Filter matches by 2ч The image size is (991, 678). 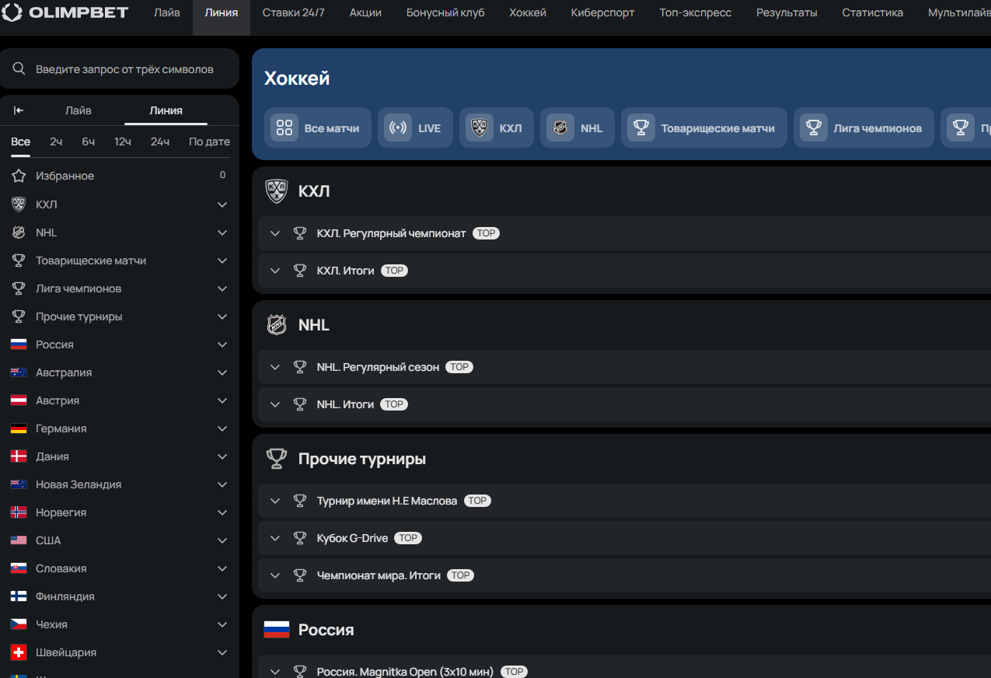click(x=56, y=142)
